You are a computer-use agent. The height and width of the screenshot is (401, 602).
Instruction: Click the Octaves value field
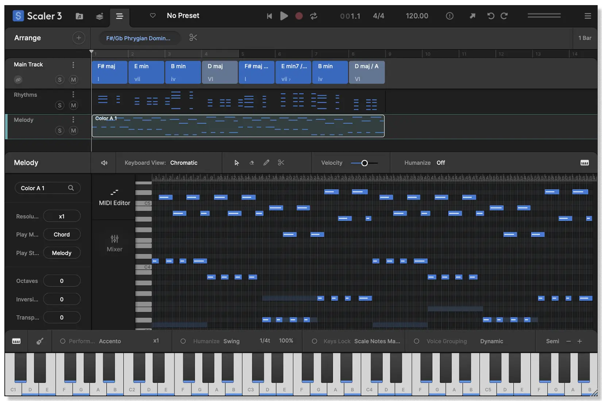[62, 281]
